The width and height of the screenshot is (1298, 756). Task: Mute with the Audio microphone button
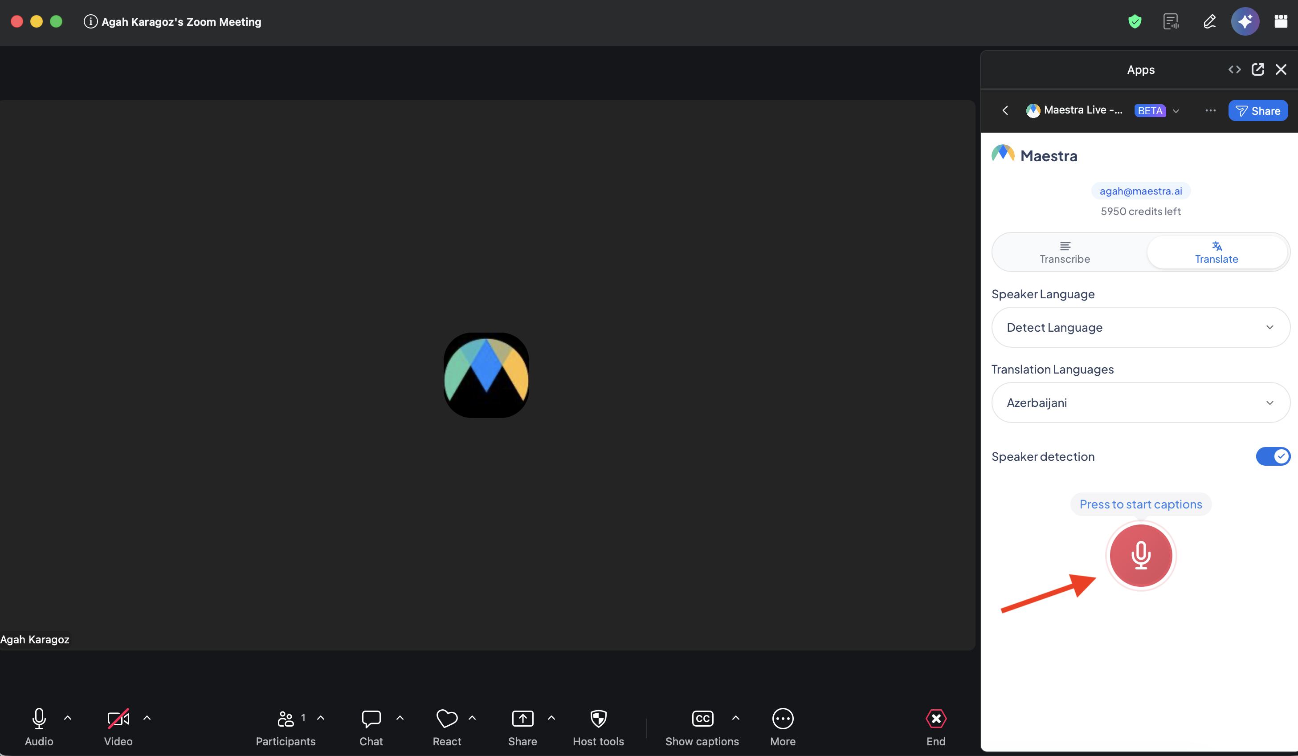tap(39, 727)
